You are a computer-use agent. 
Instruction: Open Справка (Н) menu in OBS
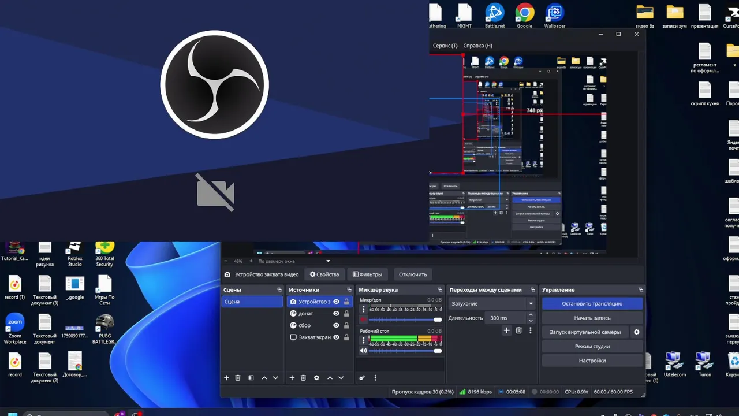click(x=477, y=46)
